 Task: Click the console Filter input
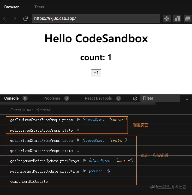pyautogui.click(x=160, y=98)
